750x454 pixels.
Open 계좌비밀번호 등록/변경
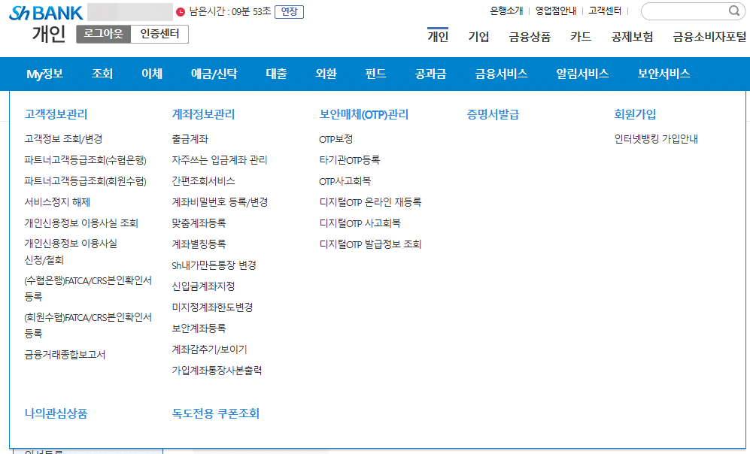220,202
